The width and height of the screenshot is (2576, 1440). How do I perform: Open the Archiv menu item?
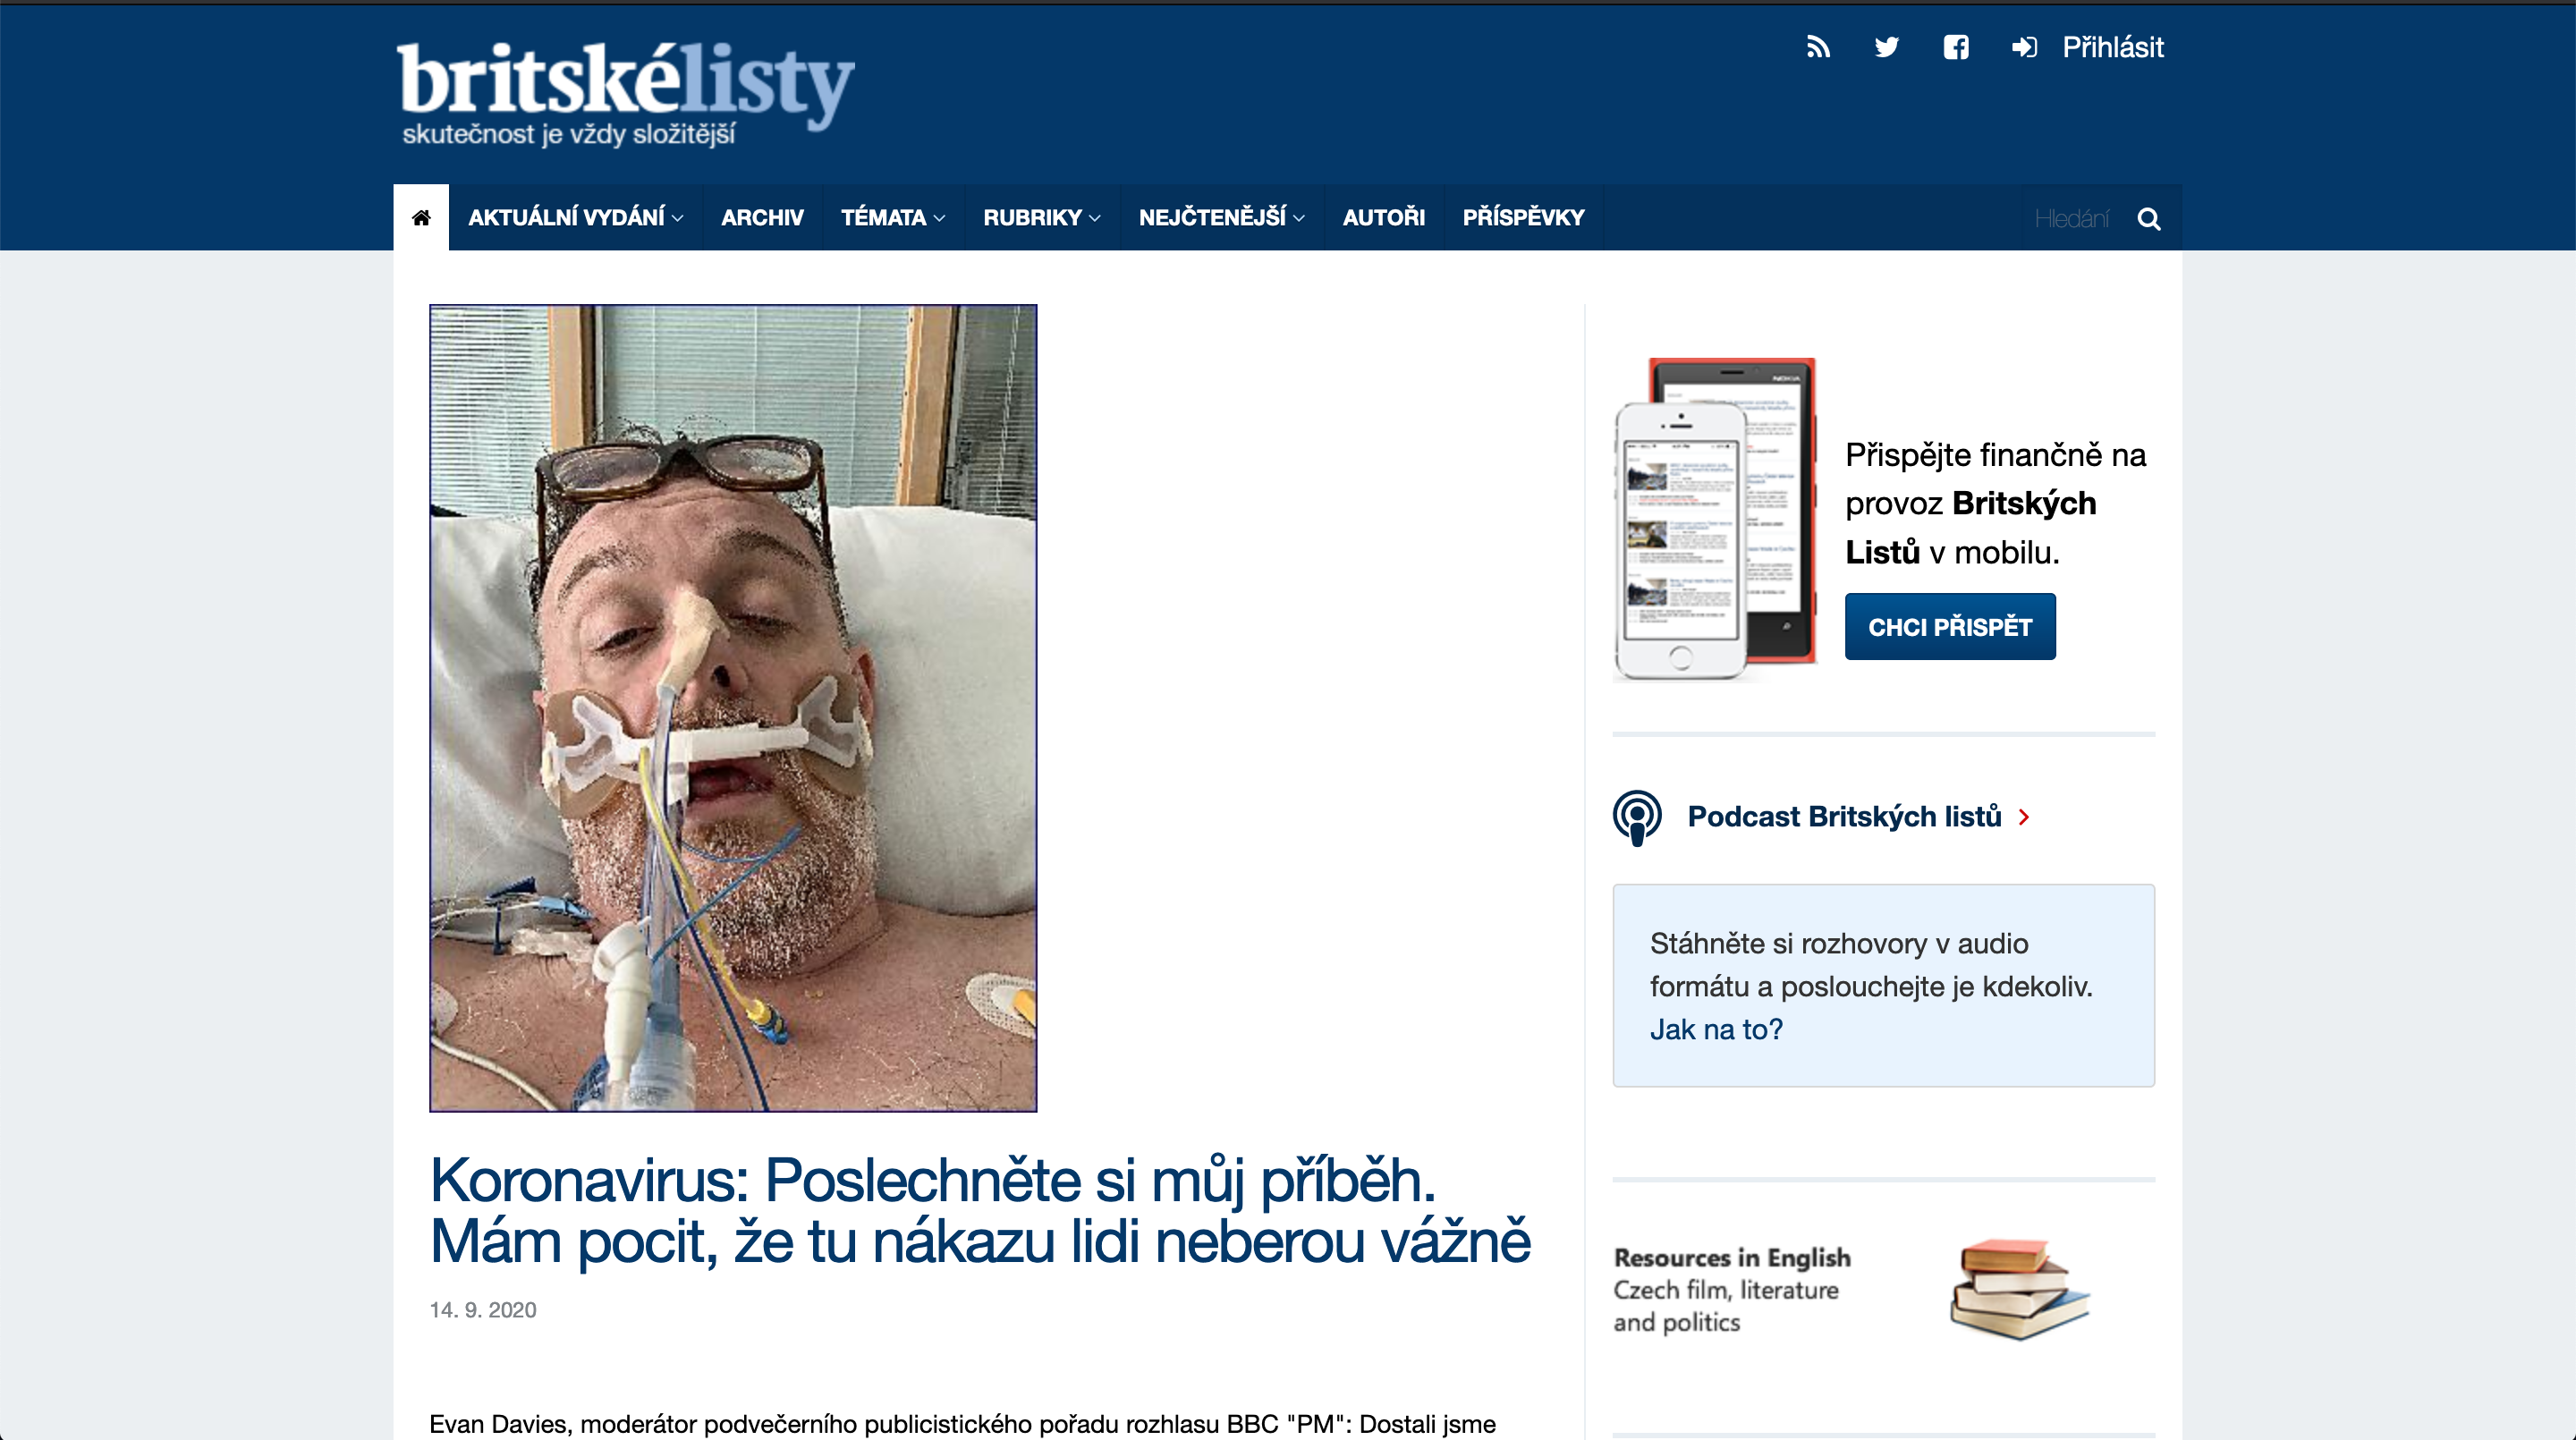click(x=762, y=217)
